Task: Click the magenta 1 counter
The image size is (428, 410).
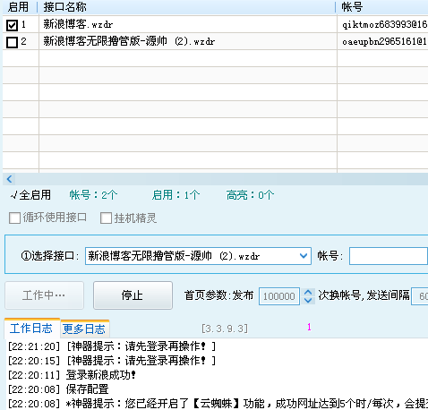Action: 309,327
